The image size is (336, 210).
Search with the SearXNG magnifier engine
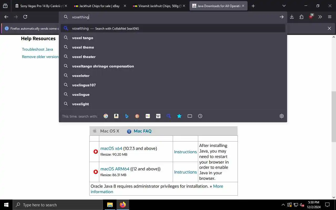pos(169,116)
